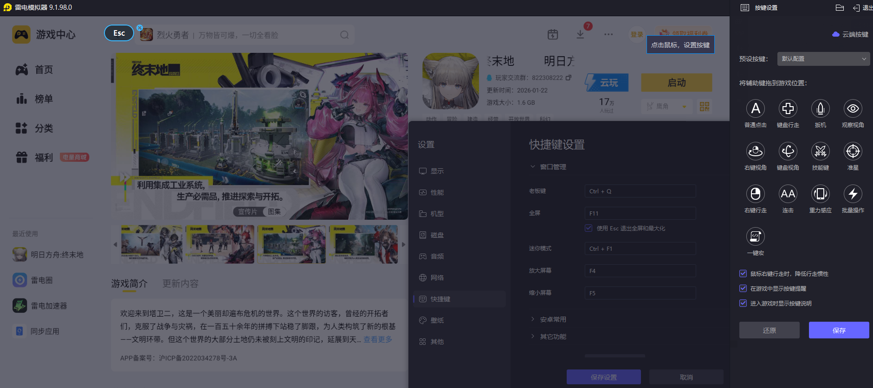Open the three-dot more menu
The height and width of the screenshot is (388, 873).
pos(608,35)
